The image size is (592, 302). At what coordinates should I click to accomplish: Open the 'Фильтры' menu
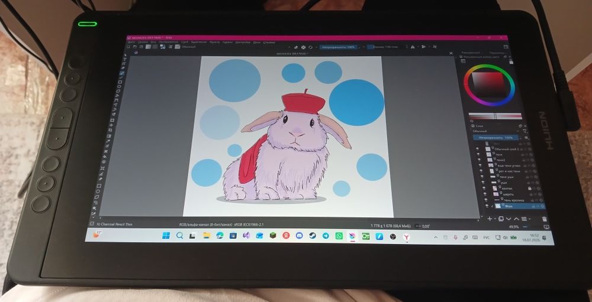pos(214,42)
